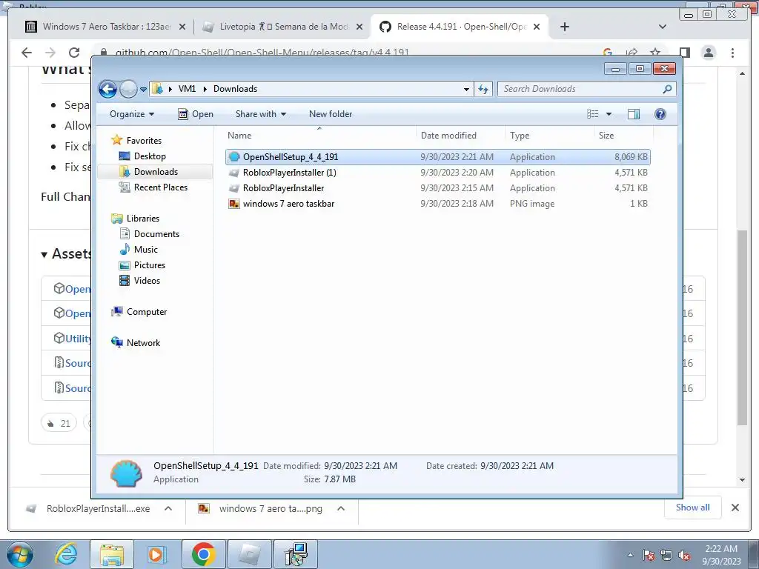Click Chrome back arrow

coord(27,53)
